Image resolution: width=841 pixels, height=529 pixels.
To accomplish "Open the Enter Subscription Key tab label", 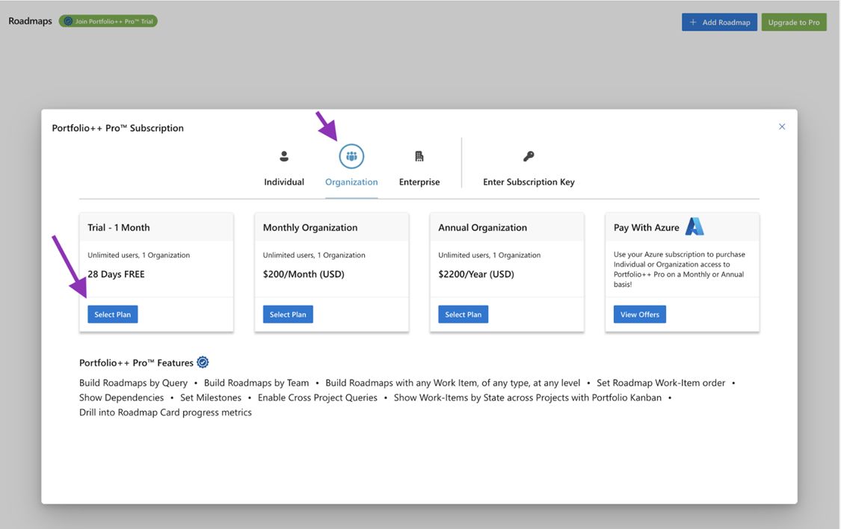I will 529,182.
